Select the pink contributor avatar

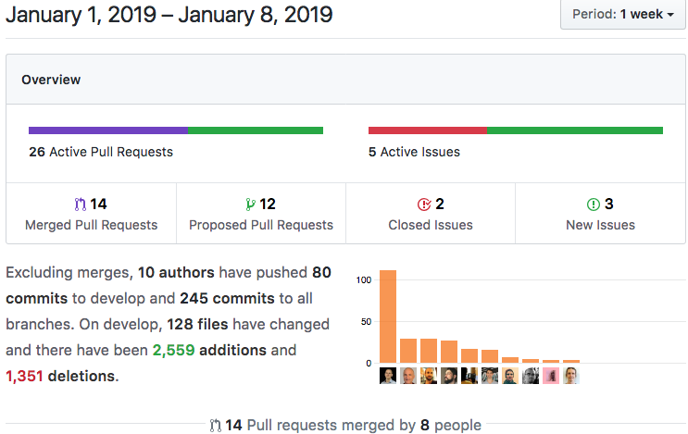[x=551, y=376]
